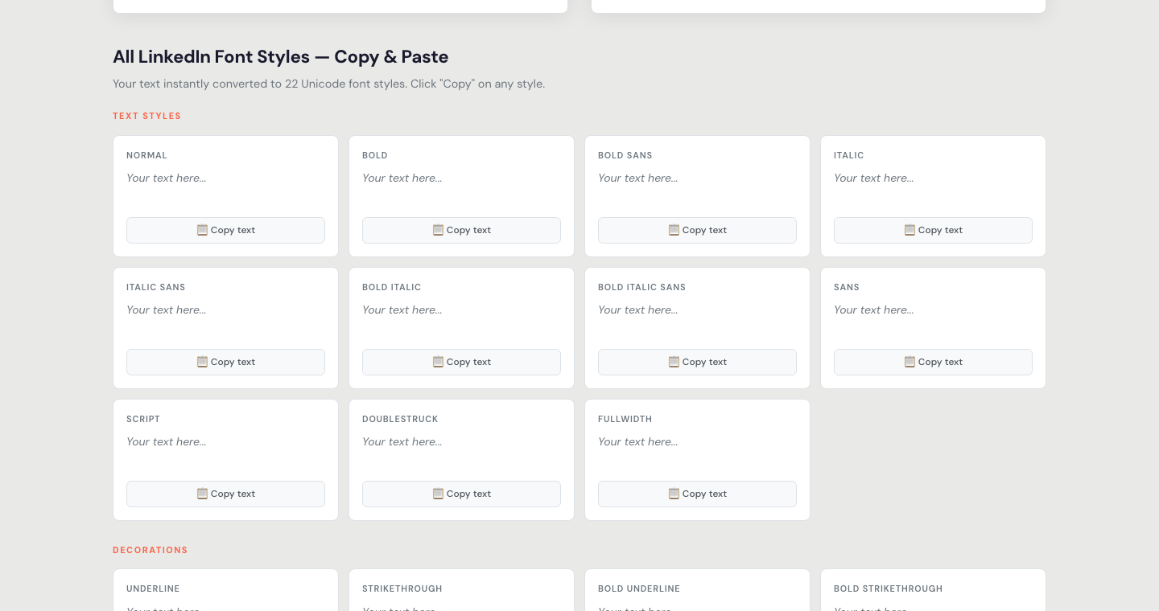Click the SCRIPT card label

click(143, 419)
